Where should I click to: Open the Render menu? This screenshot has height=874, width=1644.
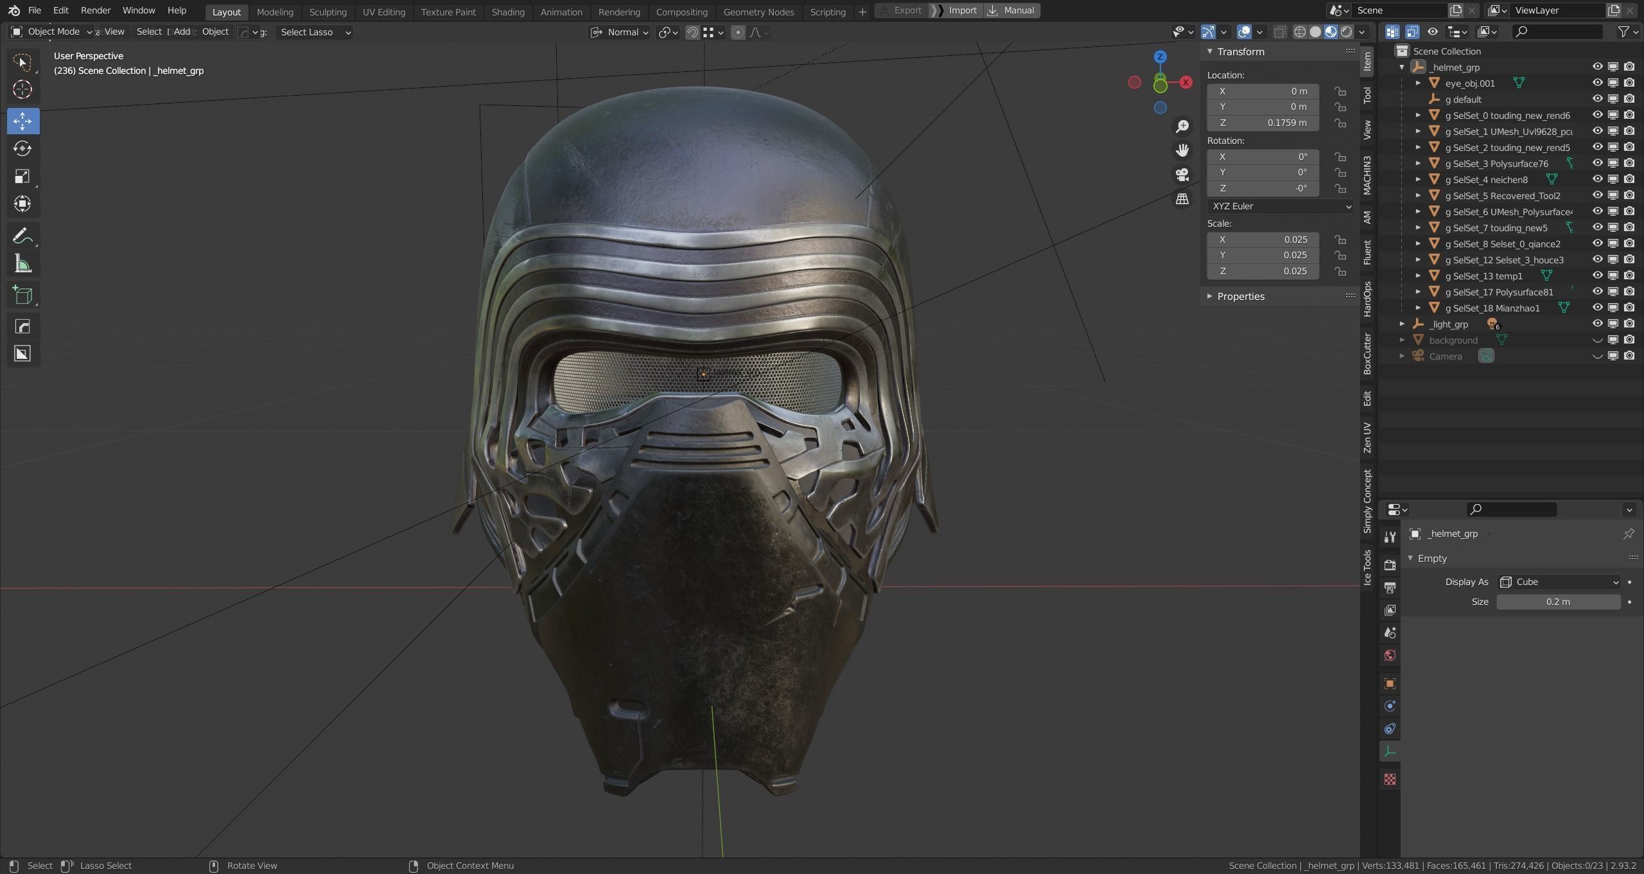click(96, 10)
